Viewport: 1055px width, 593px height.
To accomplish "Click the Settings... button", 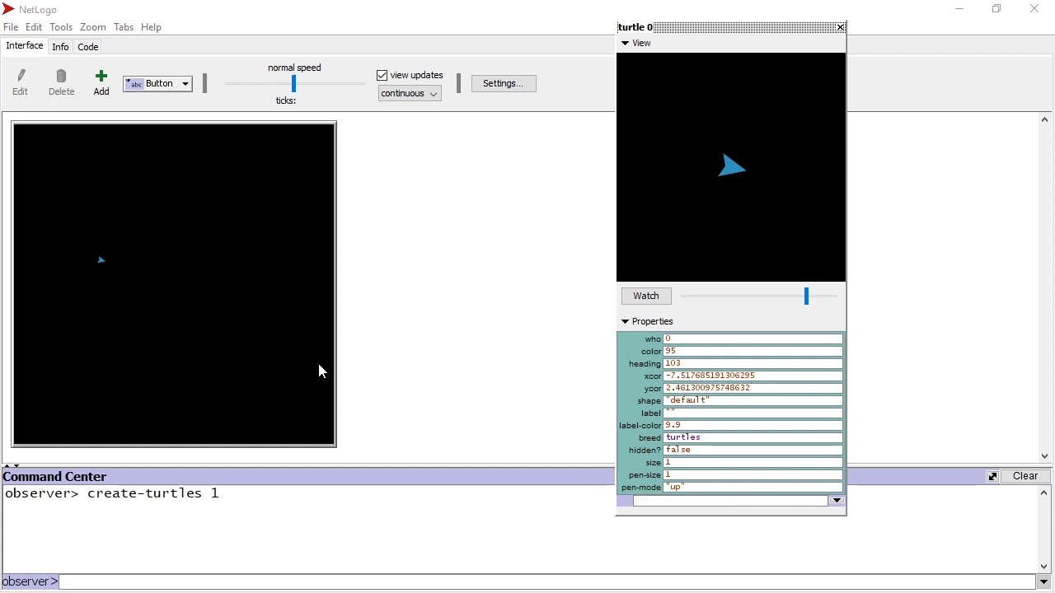I will coord(504,83).
